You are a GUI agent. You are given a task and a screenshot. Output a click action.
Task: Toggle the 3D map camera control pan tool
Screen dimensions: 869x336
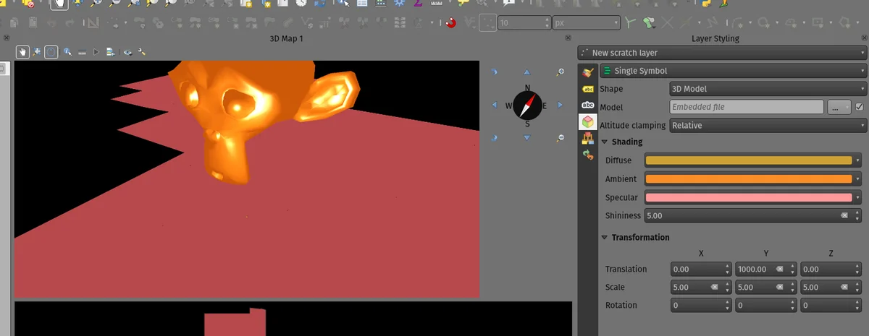[x=22, y=52]
